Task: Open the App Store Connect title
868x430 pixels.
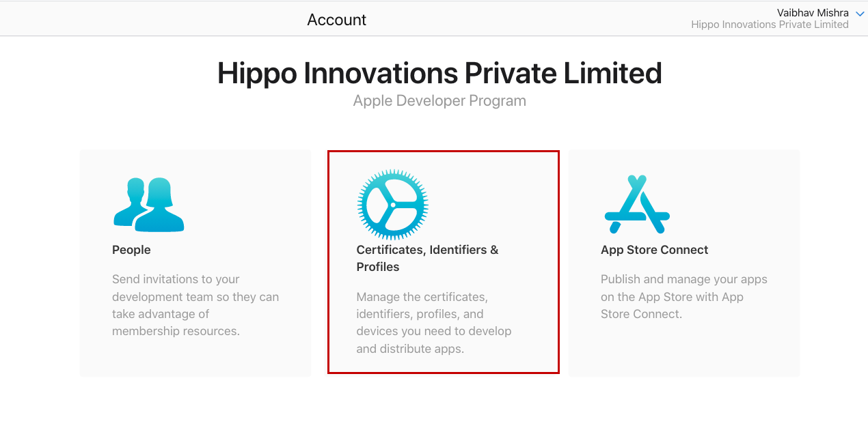Action: pyautogui.click(x=654, y=250)
